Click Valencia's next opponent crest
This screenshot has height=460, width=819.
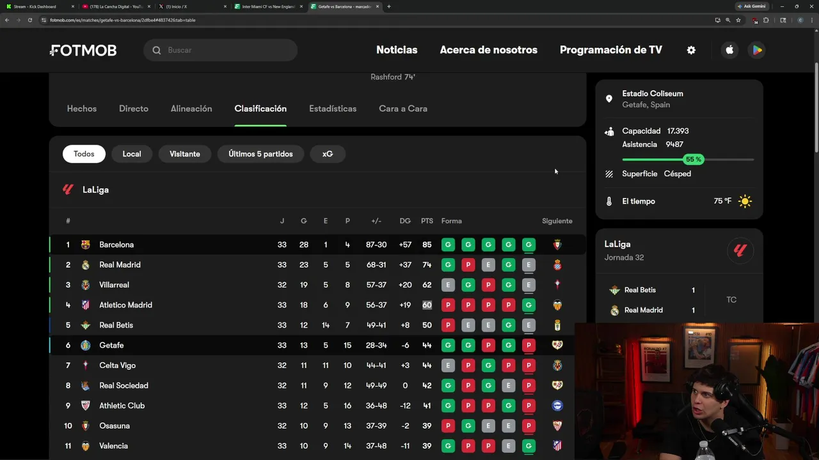tap(557, 446)
